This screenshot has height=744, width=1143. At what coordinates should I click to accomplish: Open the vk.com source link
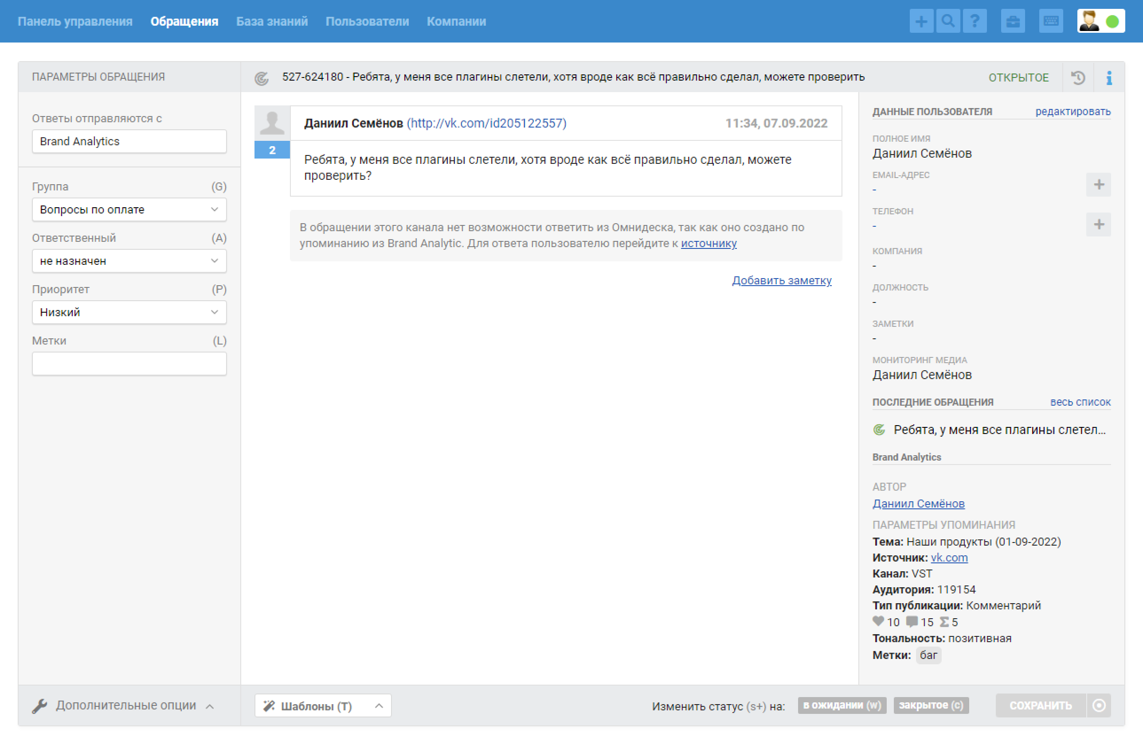[949, 558]
